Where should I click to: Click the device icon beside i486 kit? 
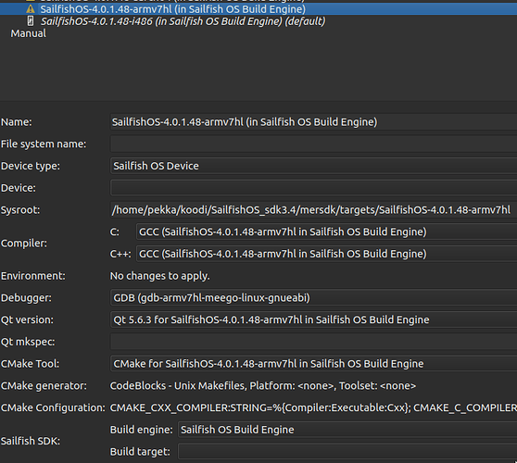(x=31, y=21)
